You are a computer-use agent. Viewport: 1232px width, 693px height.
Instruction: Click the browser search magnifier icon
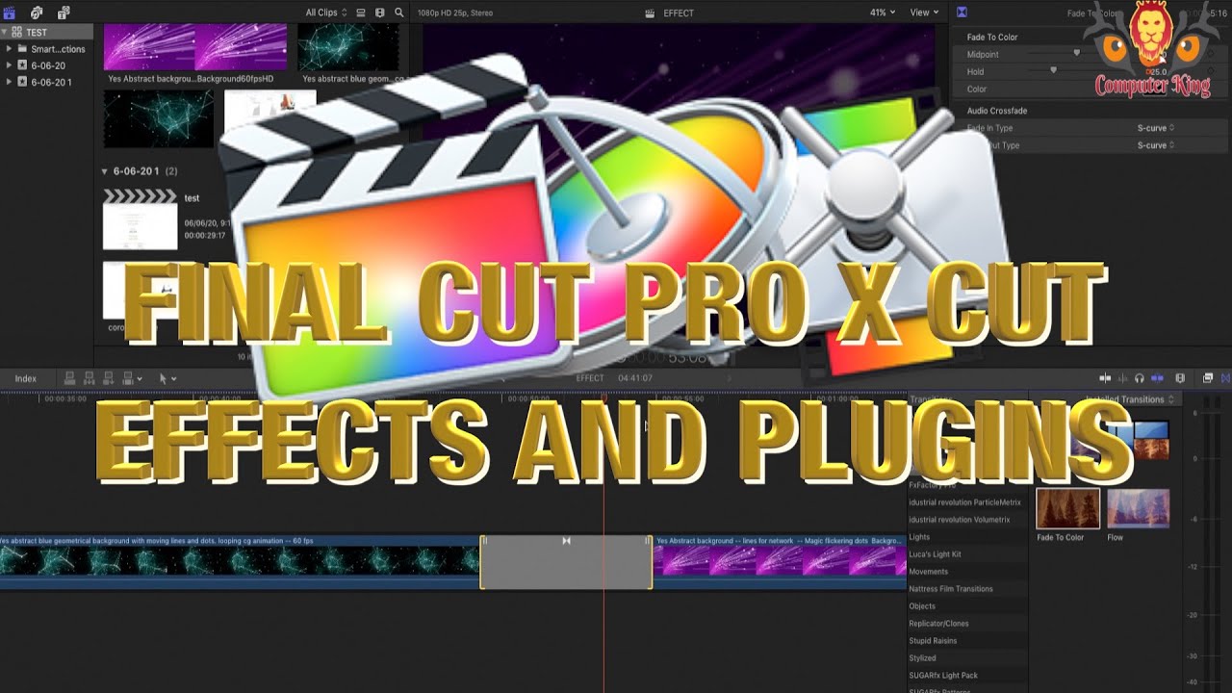pos(398,13)
